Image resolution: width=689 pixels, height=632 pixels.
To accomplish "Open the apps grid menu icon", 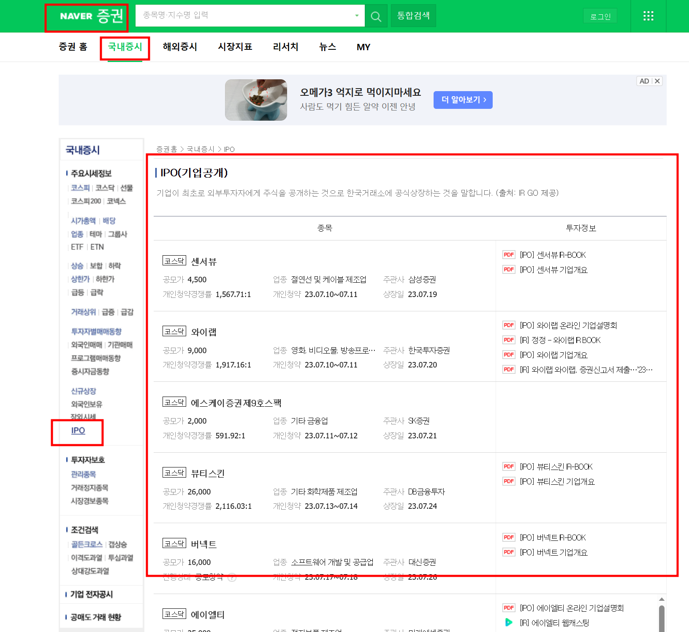I will point(648,16).
